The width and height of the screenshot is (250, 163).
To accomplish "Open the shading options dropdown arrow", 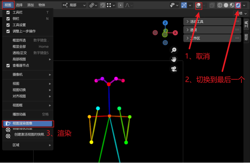I will pyautogui.click(x=244, y=5).
